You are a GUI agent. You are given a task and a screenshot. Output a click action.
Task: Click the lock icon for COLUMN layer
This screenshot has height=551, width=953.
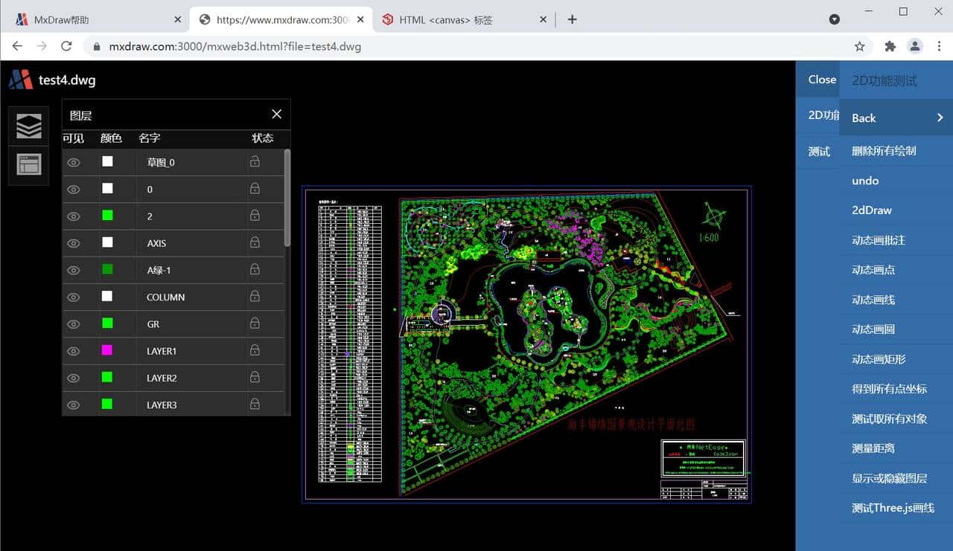click(x=255, y=296)
